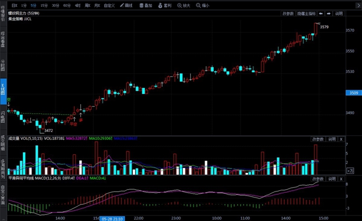This screenshot has width=362, height=221.
Task: Click the 集金策略 JJCL indicator name
Action: pos(20,19)
